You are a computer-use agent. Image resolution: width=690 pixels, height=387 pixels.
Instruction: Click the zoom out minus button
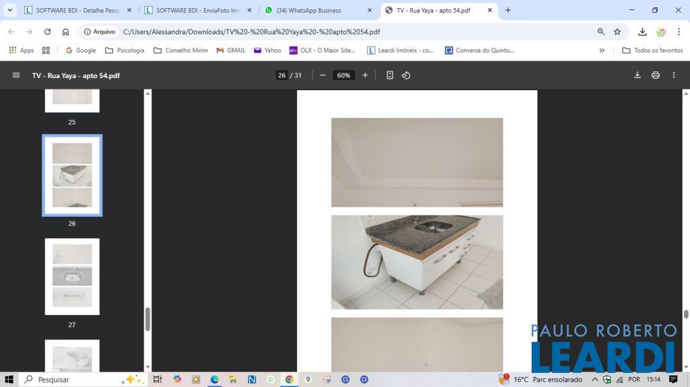tap(323, 75)
